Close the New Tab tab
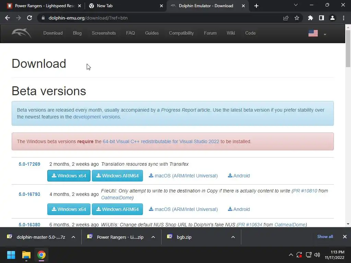The image size is (351, 263). coord(161,6)
